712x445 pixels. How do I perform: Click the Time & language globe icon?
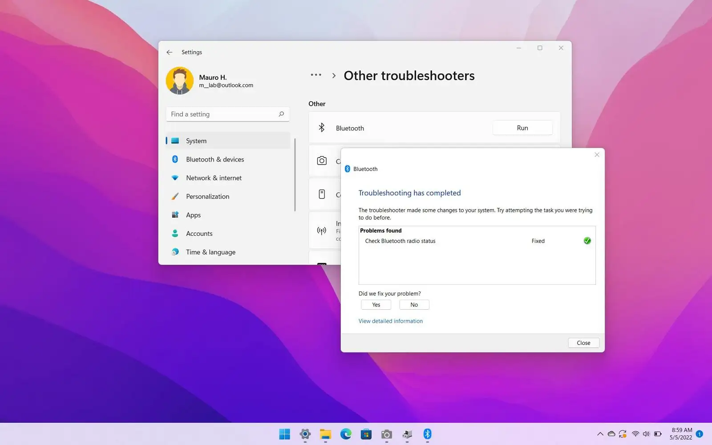(175, 252)
